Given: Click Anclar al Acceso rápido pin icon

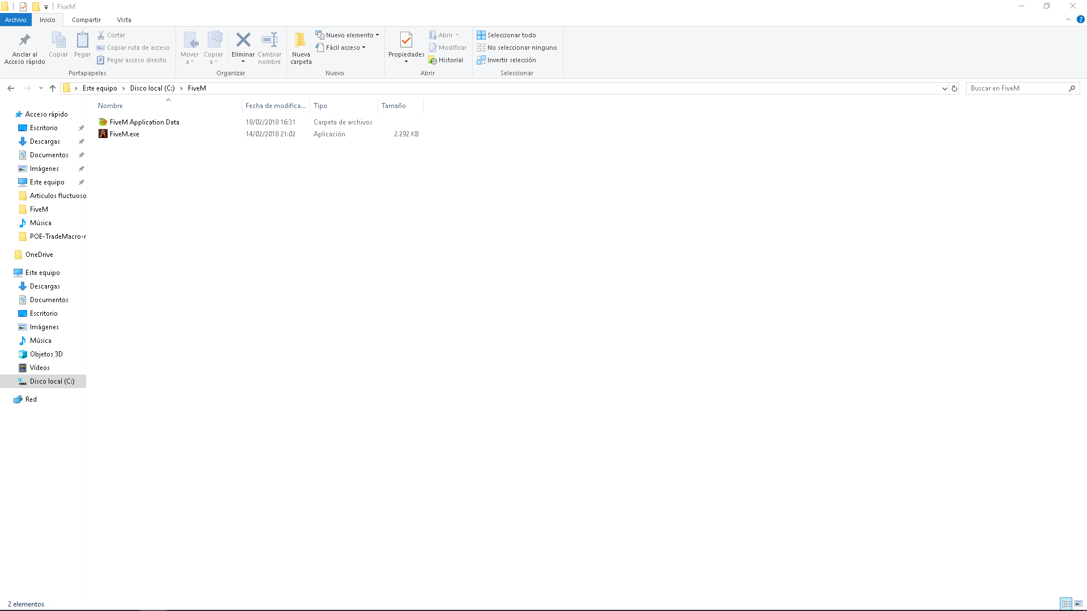Looking at the screenshot, I should [24, 40].
